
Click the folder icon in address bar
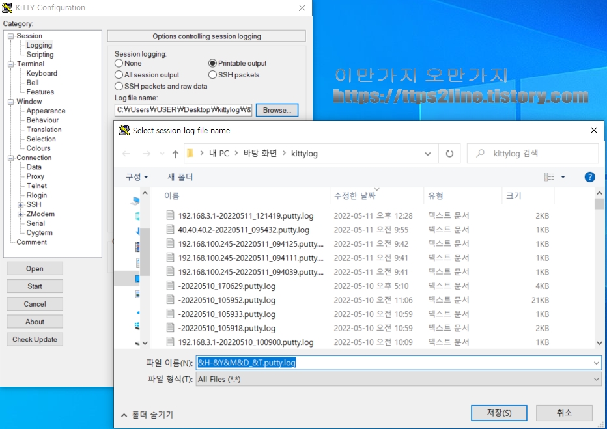click(190, 153)
